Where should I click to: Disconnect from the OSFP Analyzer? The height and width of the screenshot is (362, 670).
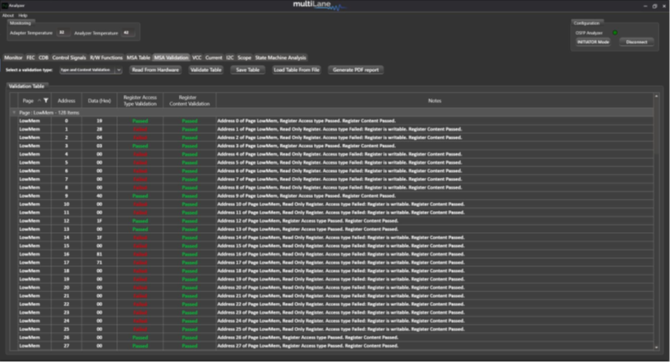[636, 41]
